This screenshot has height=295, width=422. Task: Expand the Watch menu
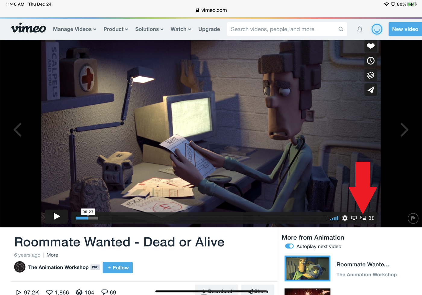tap(181, 29)
